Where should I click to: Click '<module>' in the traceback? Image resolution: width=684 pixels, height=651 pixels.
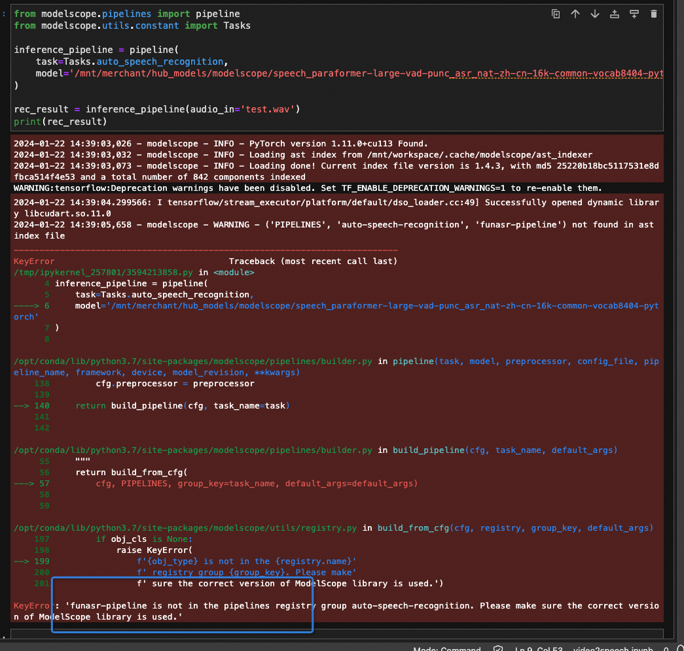pyautogui.click(x=234, y=273)
